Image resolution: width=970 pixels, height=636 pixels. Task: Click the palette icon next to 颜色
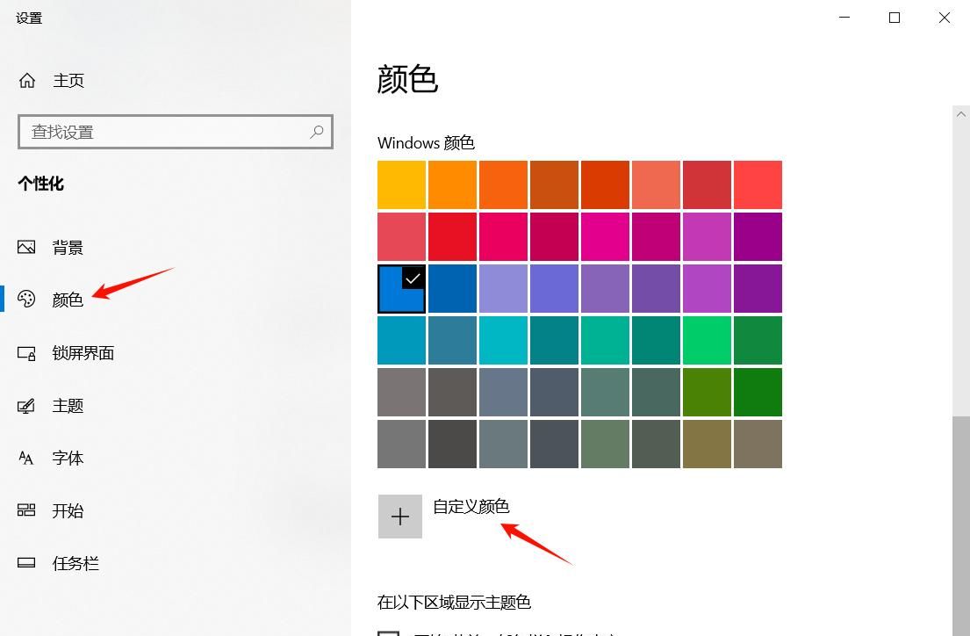(x=25, y=300)
